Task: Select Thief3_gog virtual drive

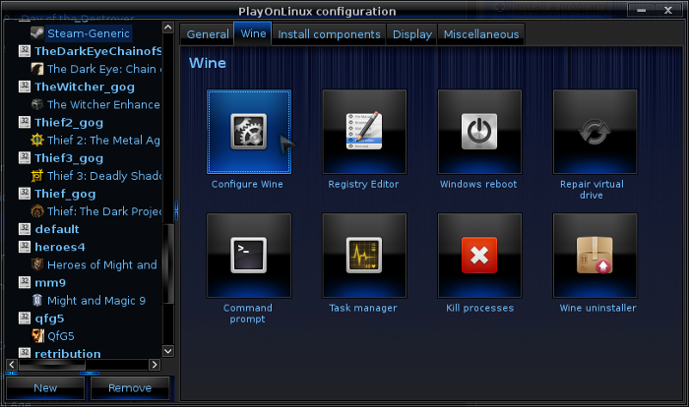Action: click(61, 158)
